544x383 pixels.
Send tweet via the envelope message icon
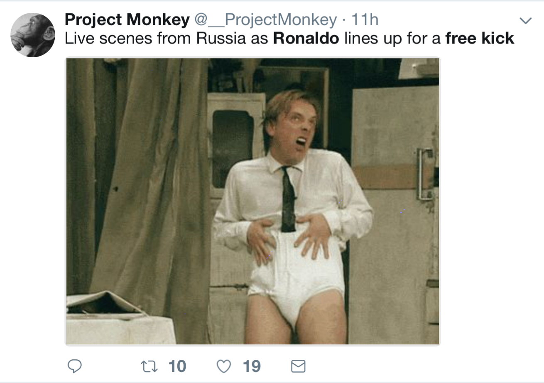[x=298, y=366]
